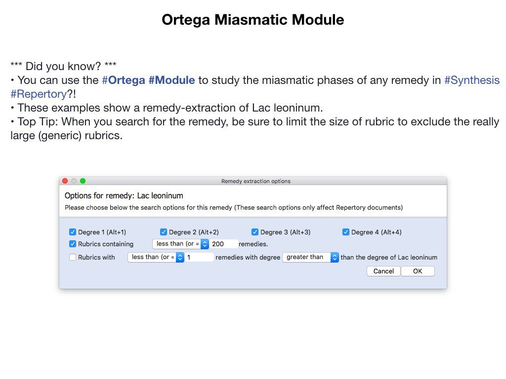Toggle the Degree 2 (Alt+2) checkbox
Viewport: 506px width, 379px height.
tap(164, 232)
